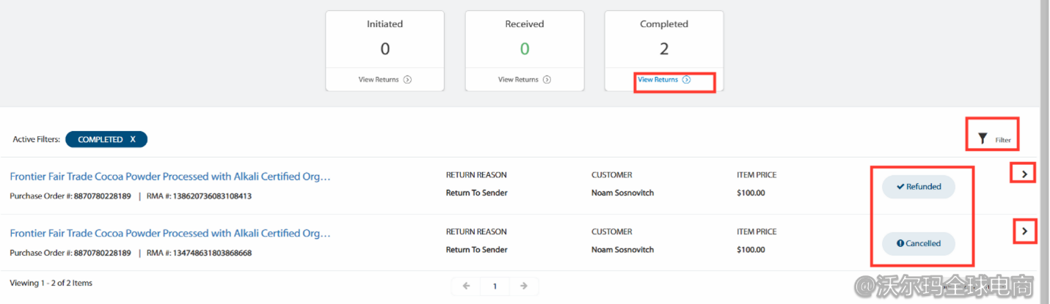Select the Initiated count 0
1050x304 pixels.
(x=384, y=50)
